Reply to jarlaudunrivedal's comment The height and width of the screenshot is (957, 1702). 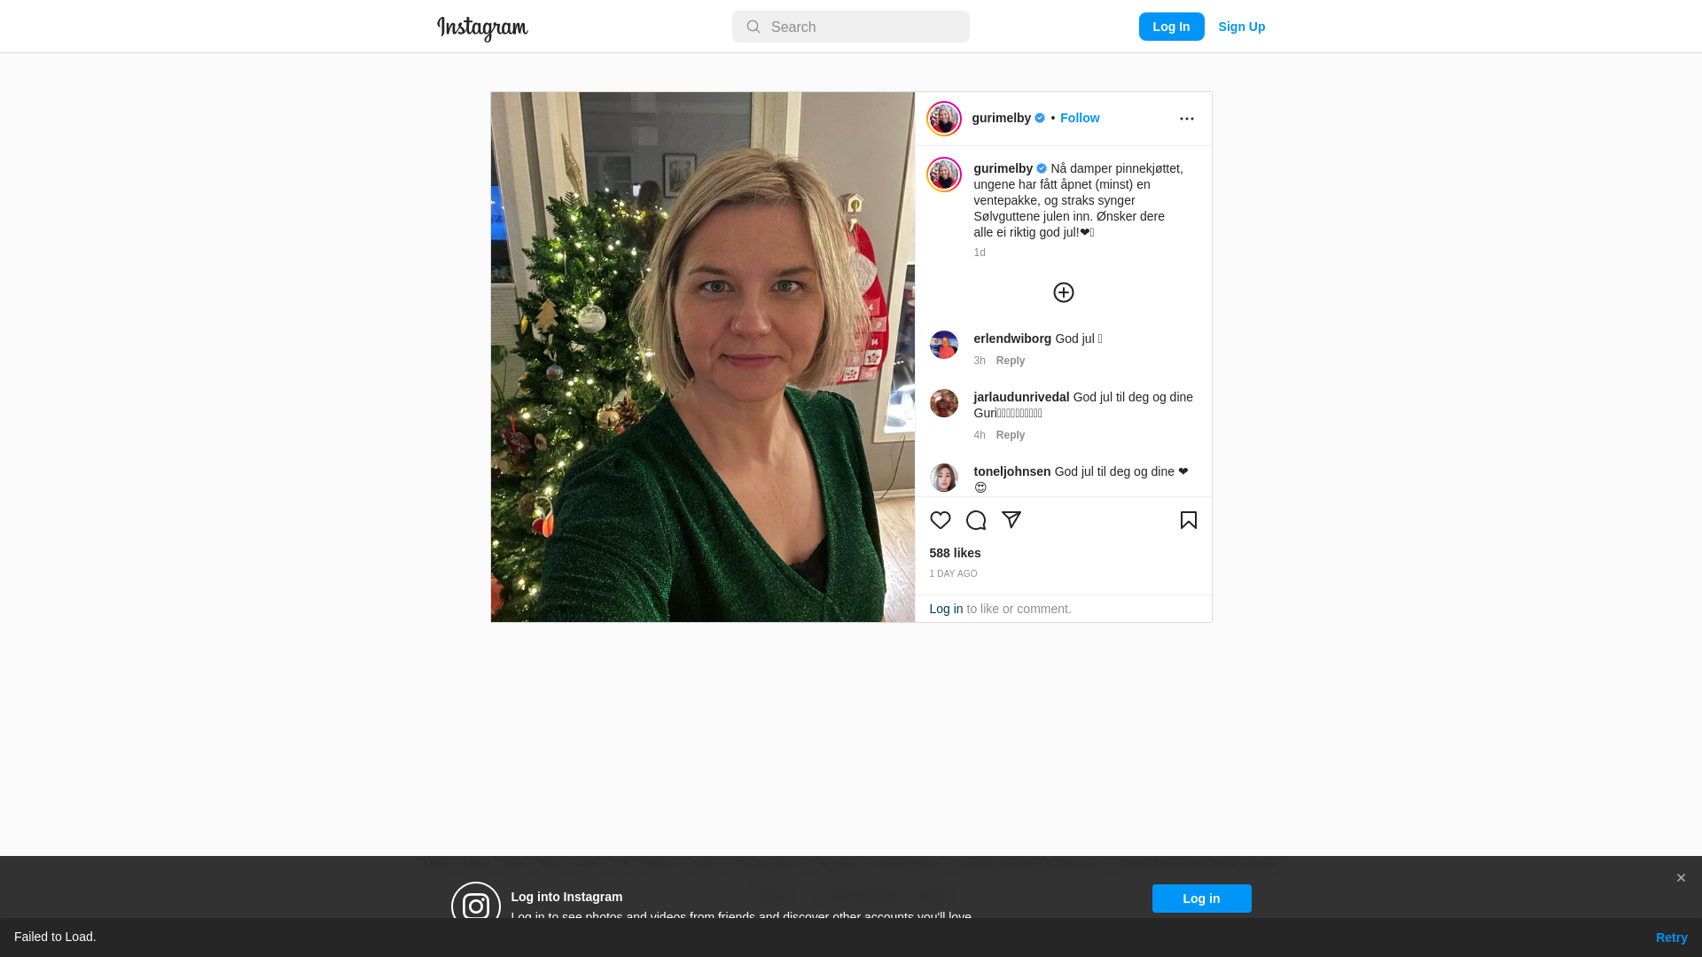[x=1011, y=435]
